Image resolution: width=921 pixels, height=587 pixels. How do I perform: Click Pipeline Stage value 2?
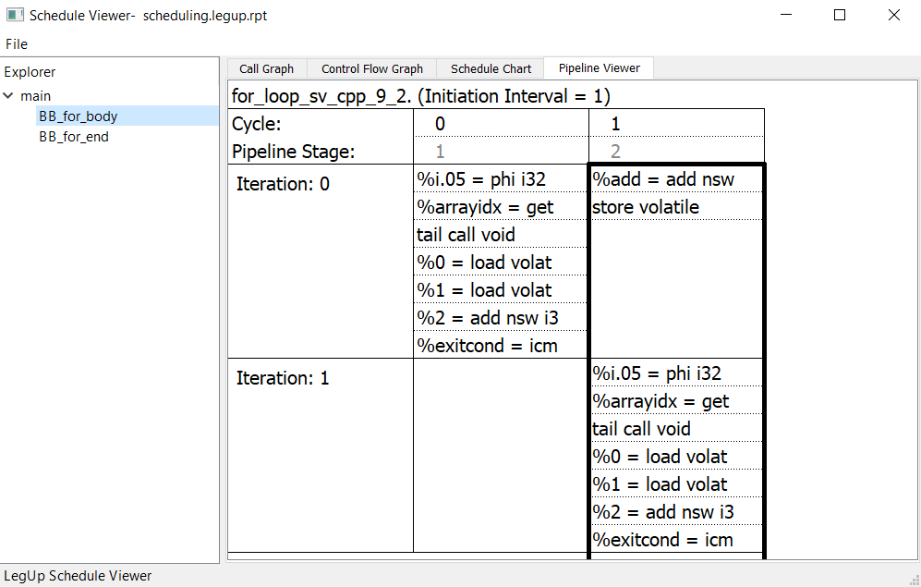[x=615, y=152]
